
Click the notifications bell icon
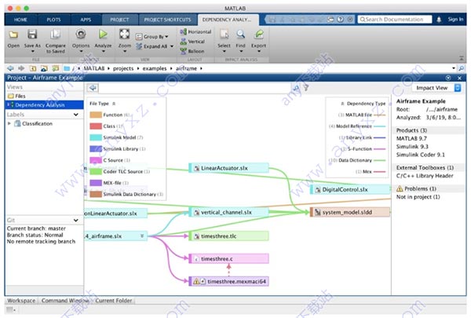pos(439,20)
